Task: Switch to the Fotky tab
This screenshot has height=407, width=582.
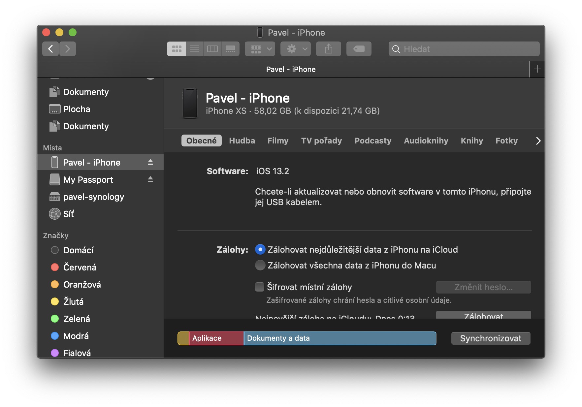Action: tap(506, 141)
